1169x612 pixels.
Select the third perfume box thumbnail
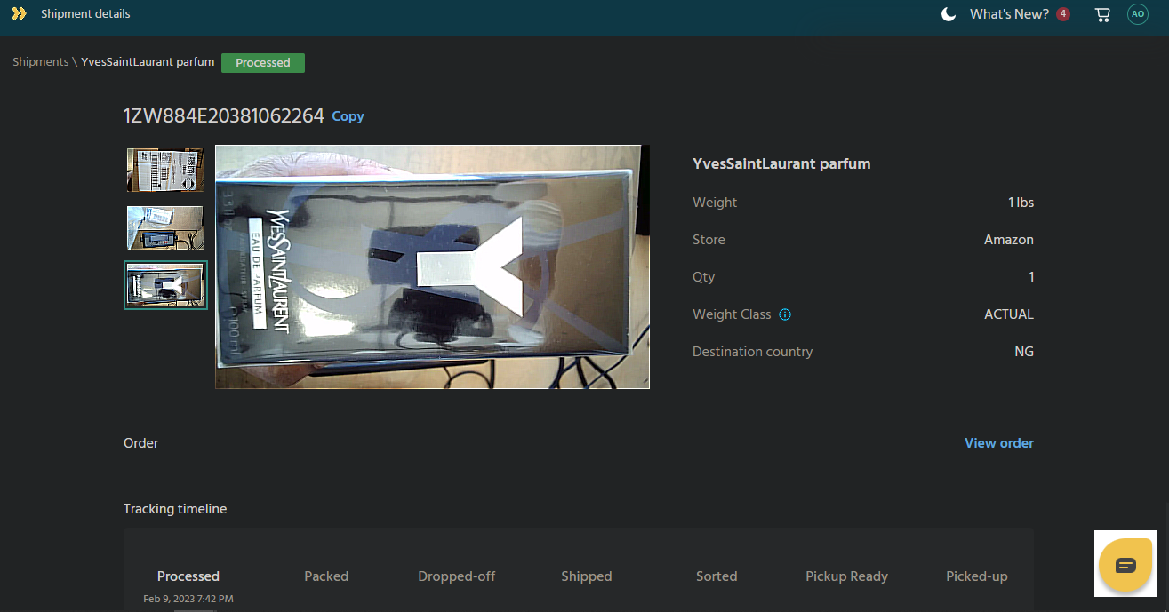(x=165, y=285)
